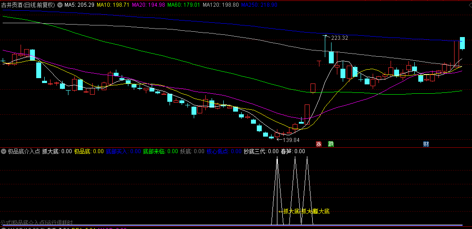Click the 古井贡酒(日线.前复权) chart title
Image resolution: width=472 pixels, height=229 pixels.
(x=28, y=5)
